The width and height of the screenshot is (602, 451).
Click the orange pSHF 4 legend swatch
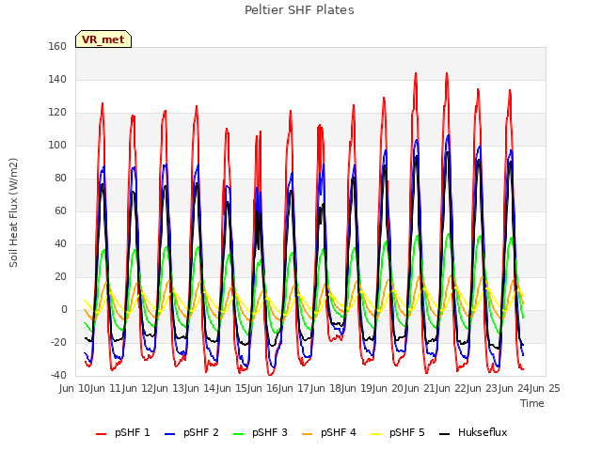click(x=308, y=434)
